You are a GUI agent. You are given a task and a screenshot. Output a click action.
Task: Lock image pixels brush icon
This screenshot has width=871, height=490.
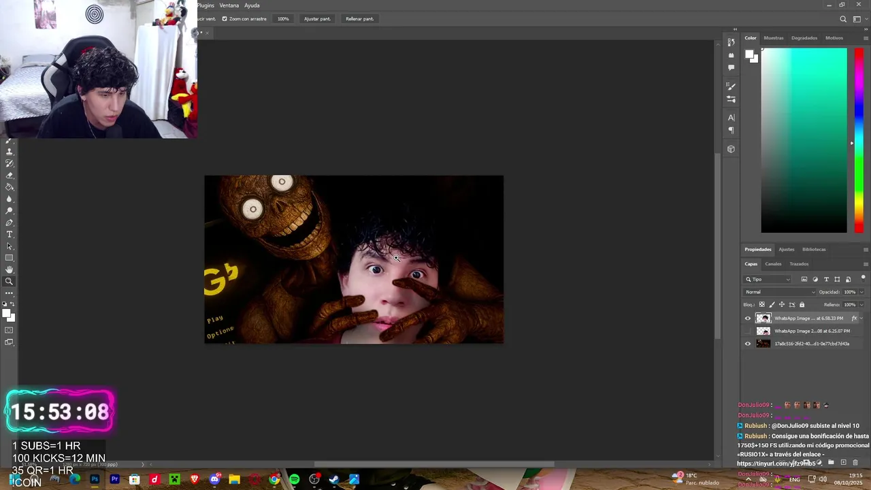click(772, 305)
